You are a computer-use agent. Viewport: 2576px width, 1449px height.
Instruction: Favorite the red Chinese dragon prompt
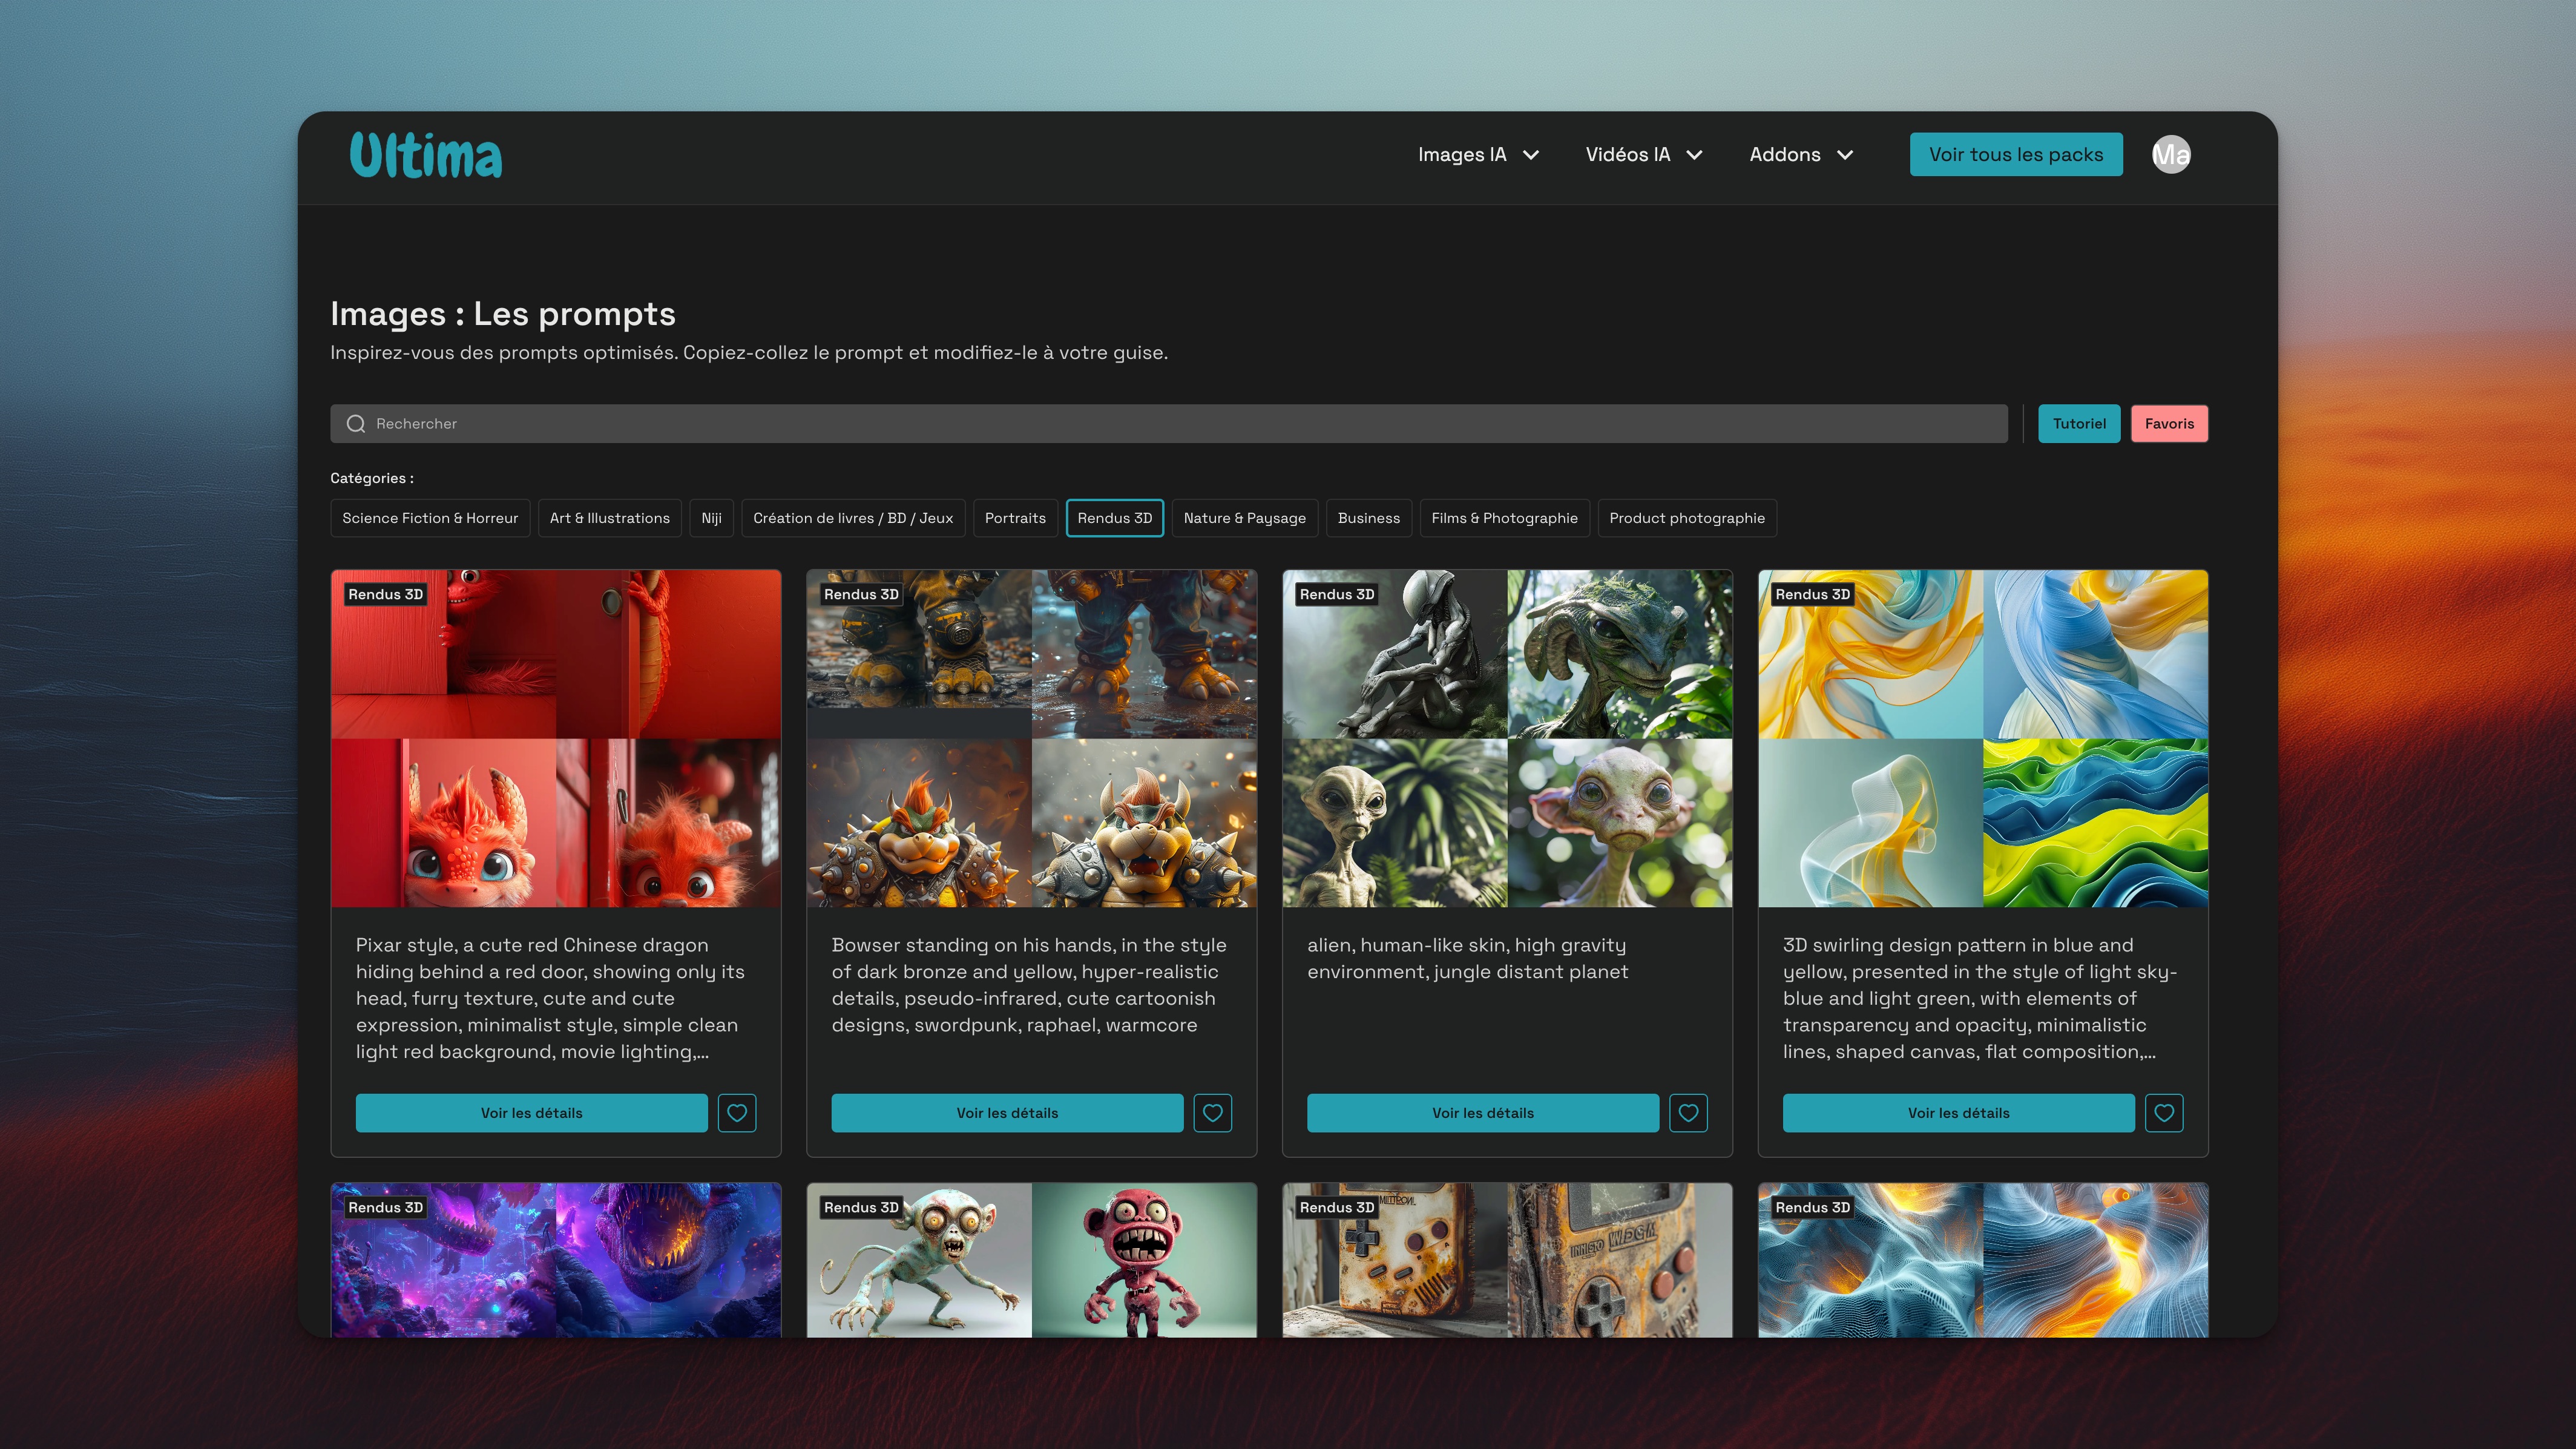pyautogui.click(x=737, y=1113)
